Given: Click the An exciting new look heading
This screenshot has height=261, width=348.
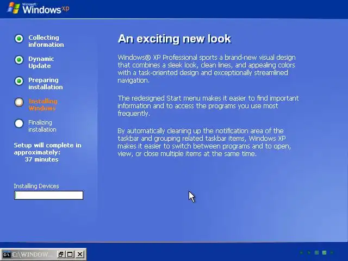Looking at the screenshot, I should (175, 39).
